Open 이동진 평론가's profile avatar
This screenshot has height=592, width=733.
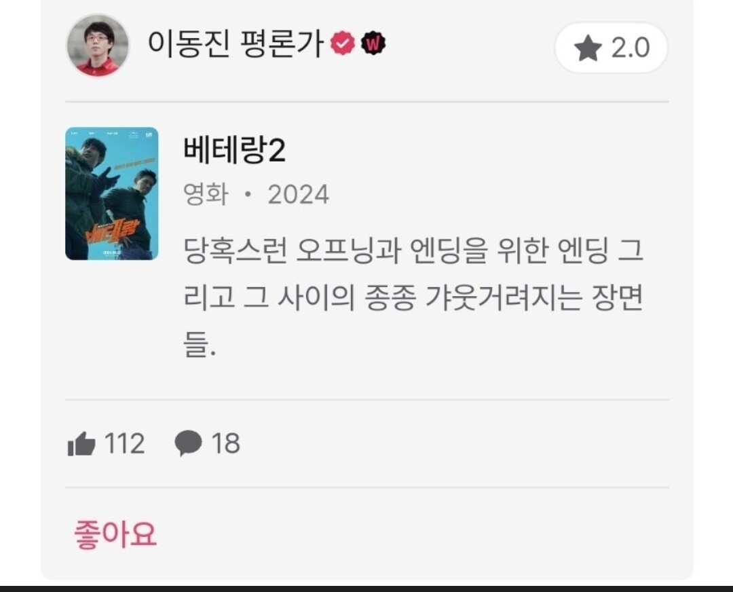point(97,45)
